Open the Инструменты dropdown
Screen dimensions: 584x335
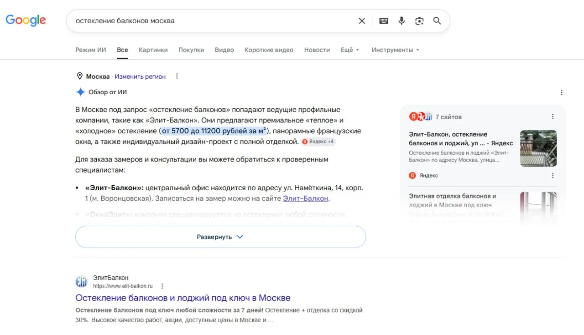[396, 50]
